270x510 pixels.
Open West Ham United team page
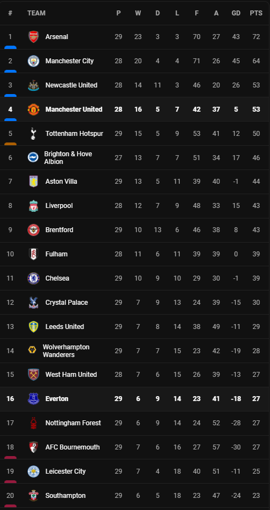71,375
